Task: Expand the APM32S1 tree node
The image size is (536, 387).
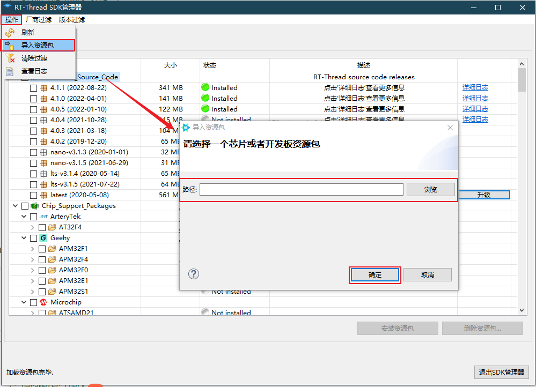Action: 33,292
